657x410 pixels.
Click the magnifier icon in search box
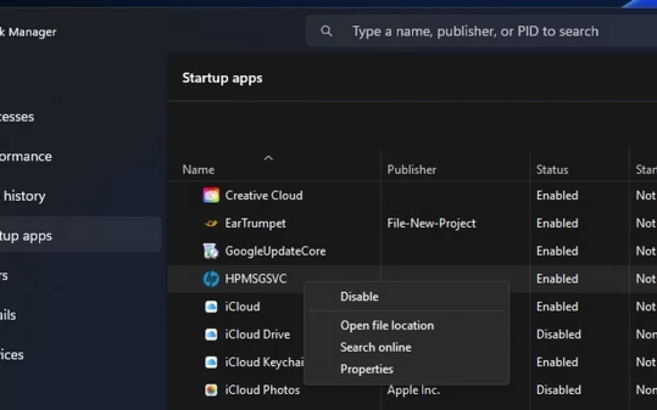click(x=327, y=31)
